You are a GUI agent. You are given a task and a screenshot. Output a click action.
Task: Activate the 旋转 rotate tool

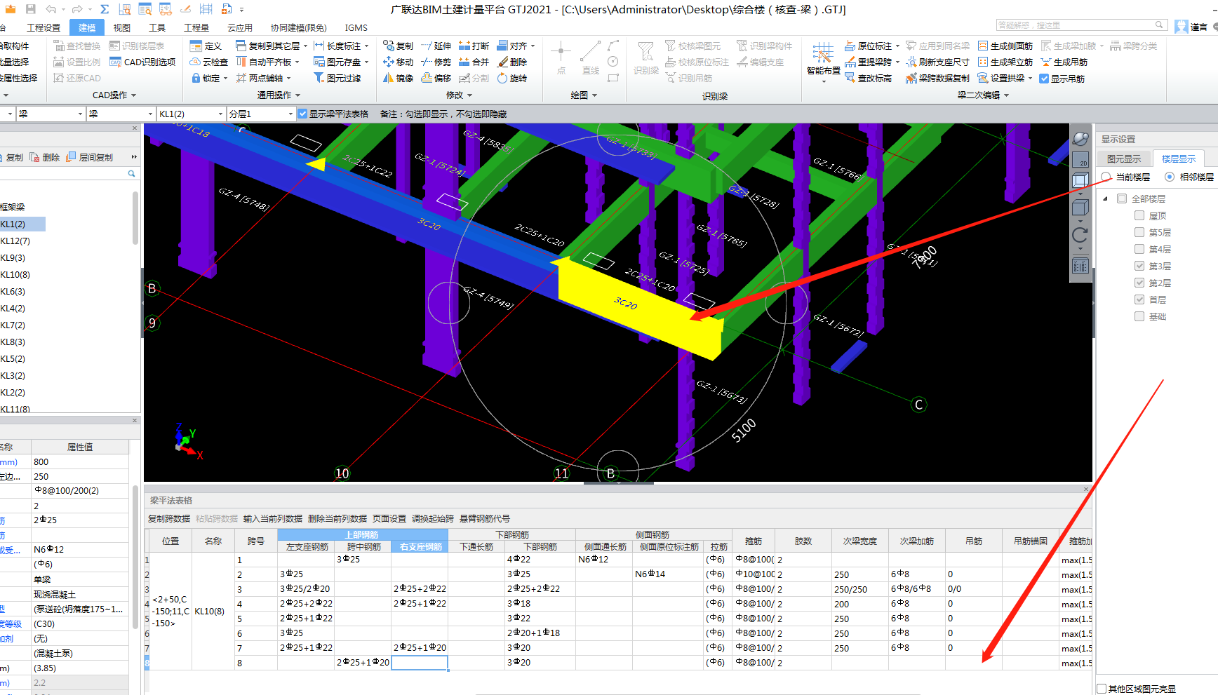pos(511,78)
